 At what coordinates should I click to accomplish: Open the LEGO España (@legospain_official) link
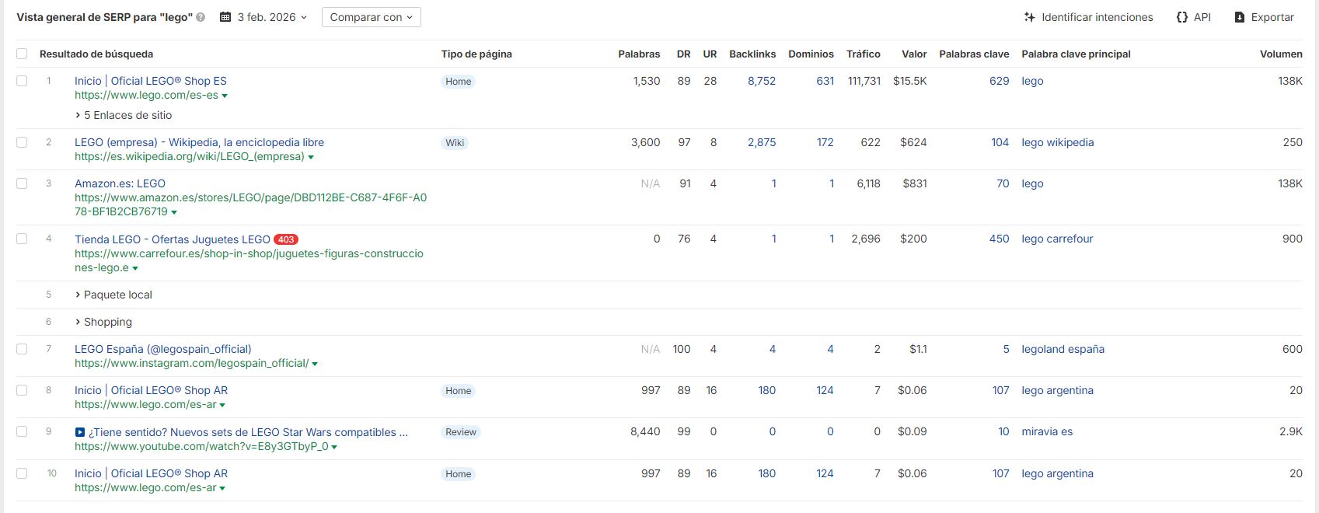pyautogui.click(x=163, y=349)
